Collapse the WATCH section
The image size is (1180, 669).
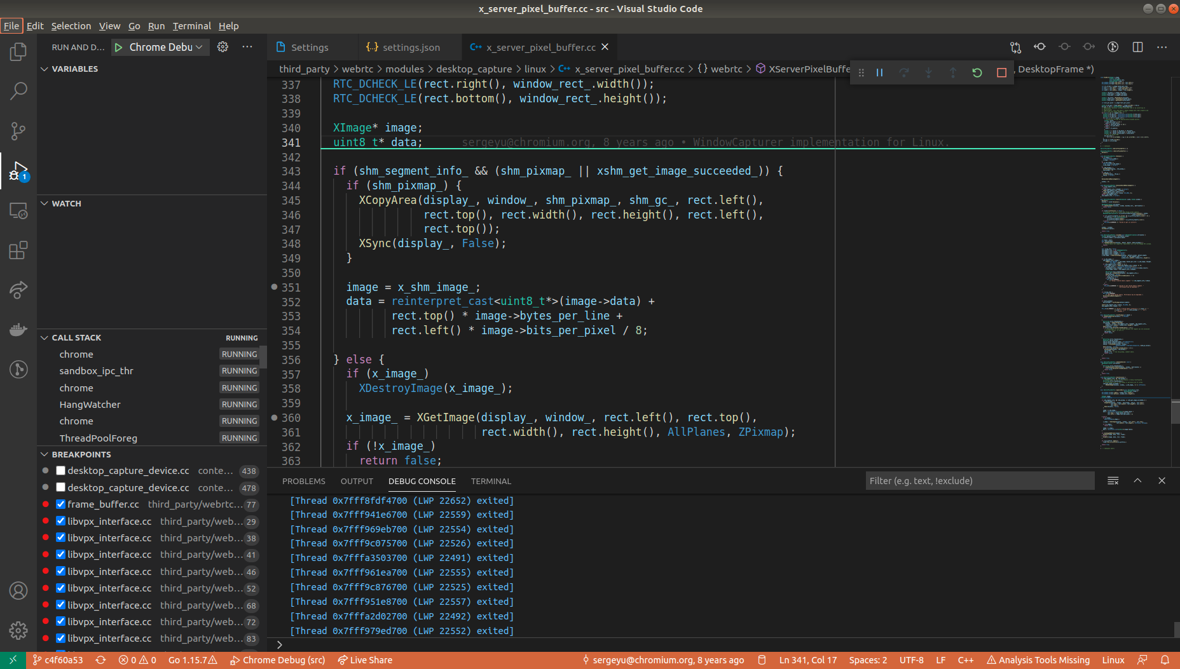pos(66,203)
